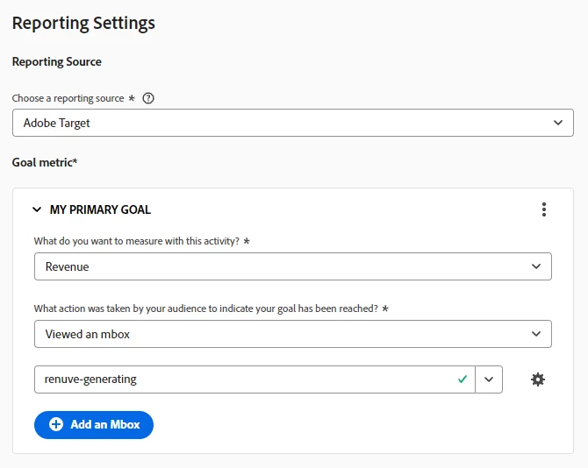The width and height of the screenshot is (588, 468).
Task: Open mbox settings gear icon
Action: 538,379
